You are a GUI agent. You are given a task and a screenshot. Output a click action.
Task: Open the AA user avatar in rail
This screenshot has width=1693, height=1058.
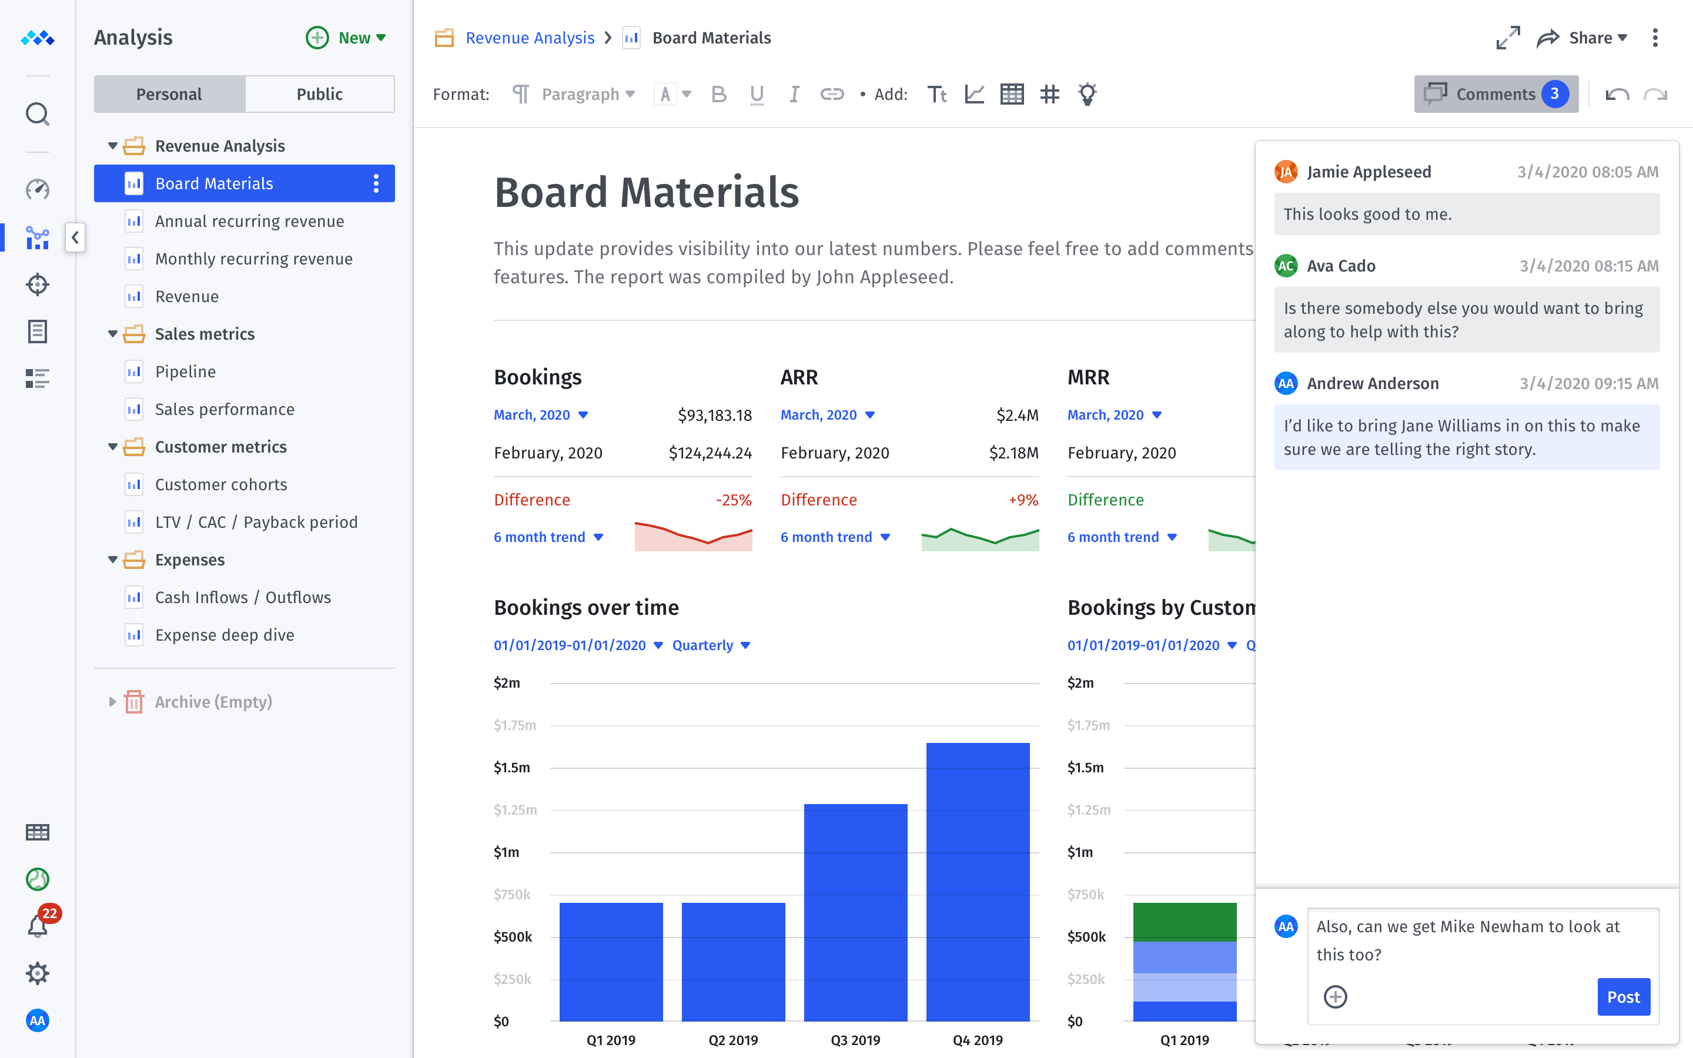(x=37, y=1020)
